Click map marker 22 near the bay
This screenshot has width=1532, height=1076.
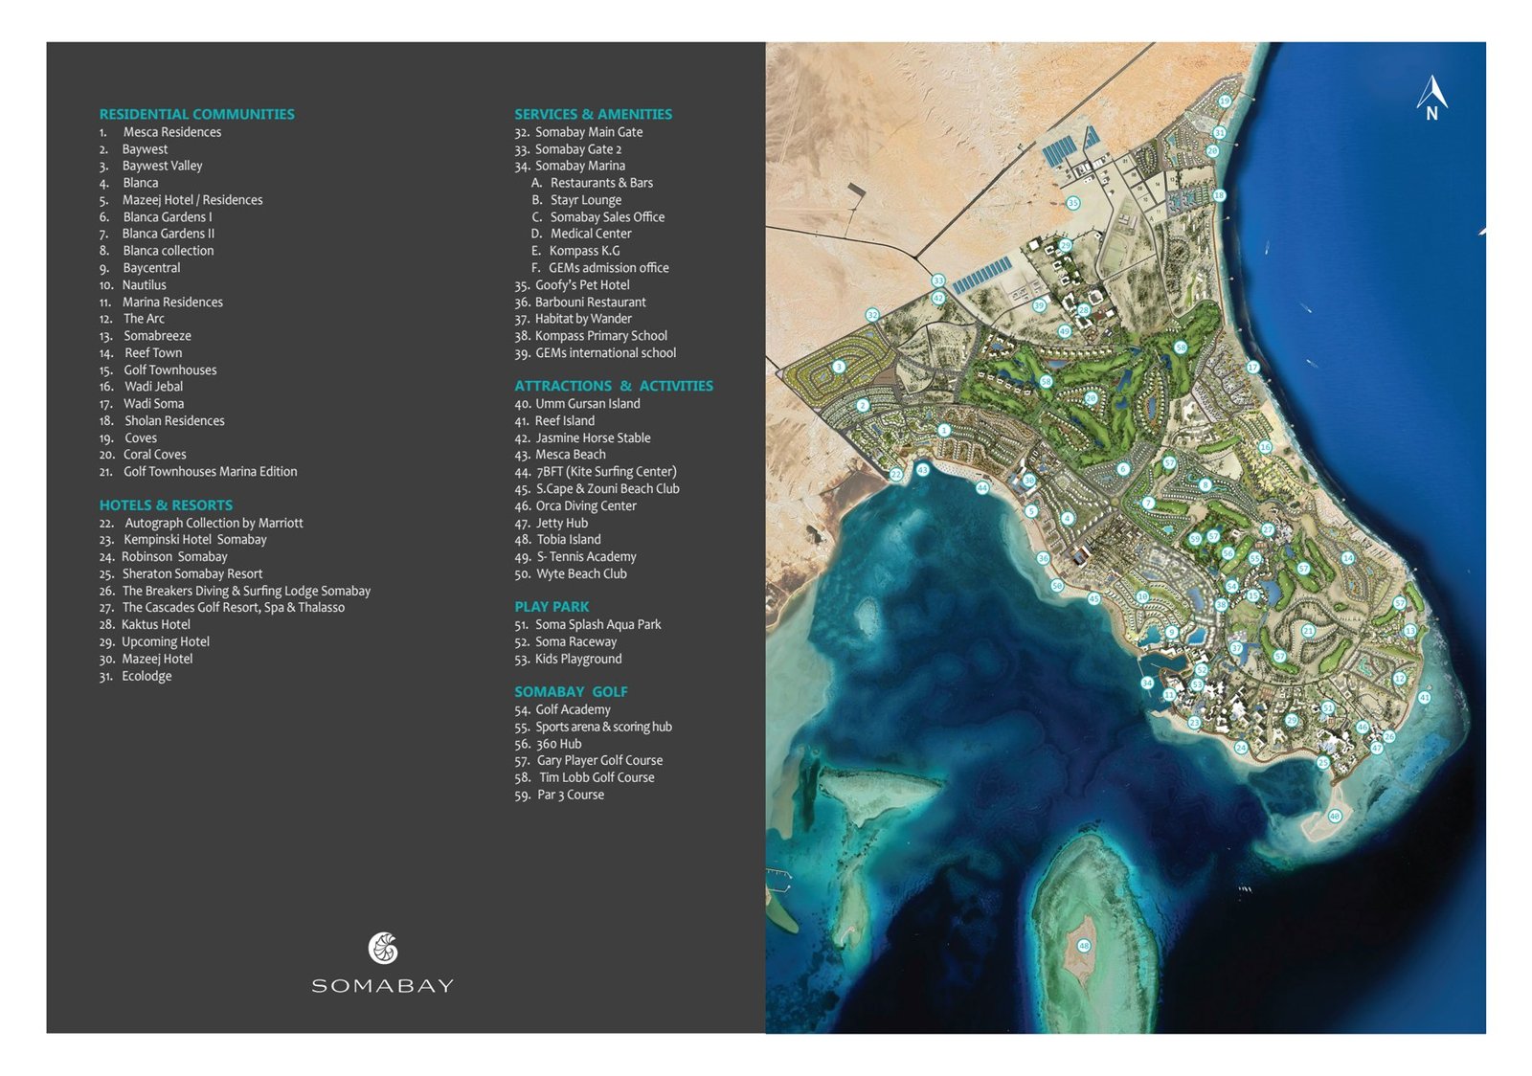pos(896,474)
